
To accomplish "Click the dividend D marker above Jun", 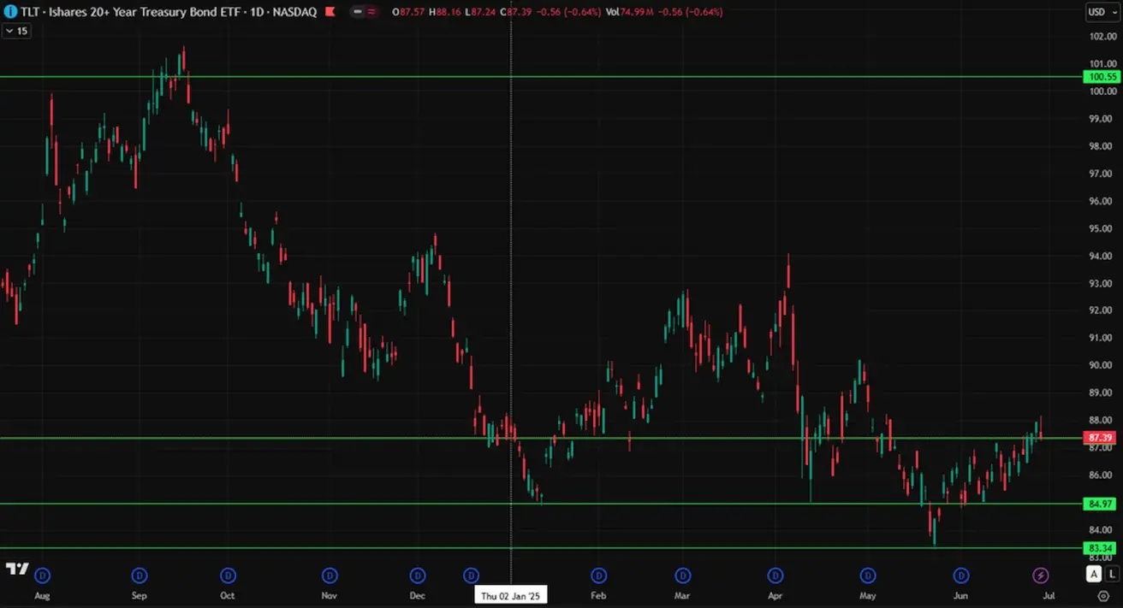I will coord(961,576).
